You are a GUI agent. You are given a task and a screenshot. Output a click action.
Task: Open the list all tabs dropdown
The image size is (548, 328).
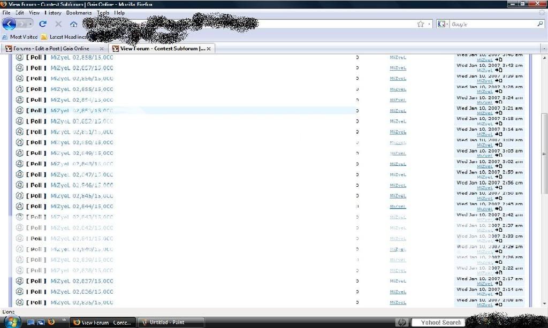click(x=543, y=48)
